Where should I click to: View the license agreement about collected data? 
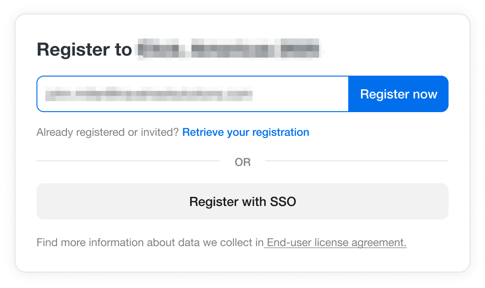[x=336, y=242]
